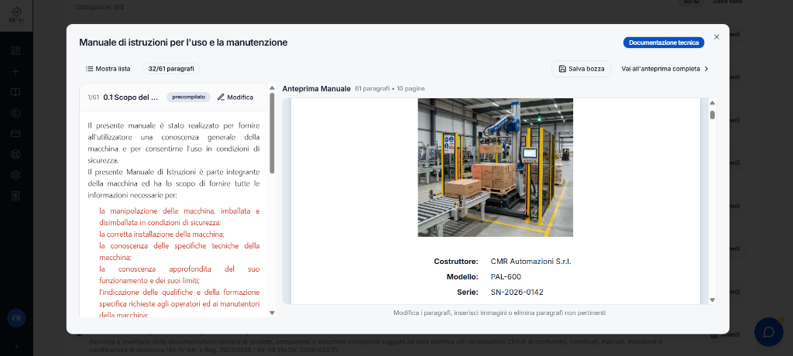The image size is (793, 356).
Task: Click the Costruttore: label
Action: (455, 262)
